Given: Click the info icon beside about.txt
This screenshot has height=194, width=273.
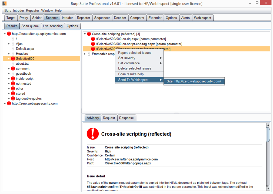Looking at the screenshot, I should click(13, 64).
